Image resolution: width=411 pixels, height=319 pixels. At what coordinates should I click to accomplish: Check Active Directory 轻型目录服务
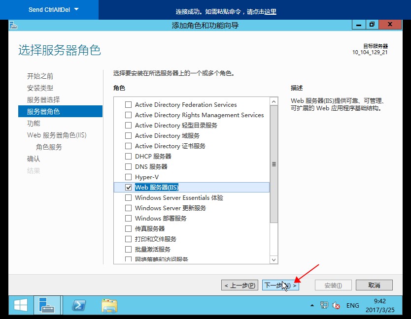click(129, 126)
